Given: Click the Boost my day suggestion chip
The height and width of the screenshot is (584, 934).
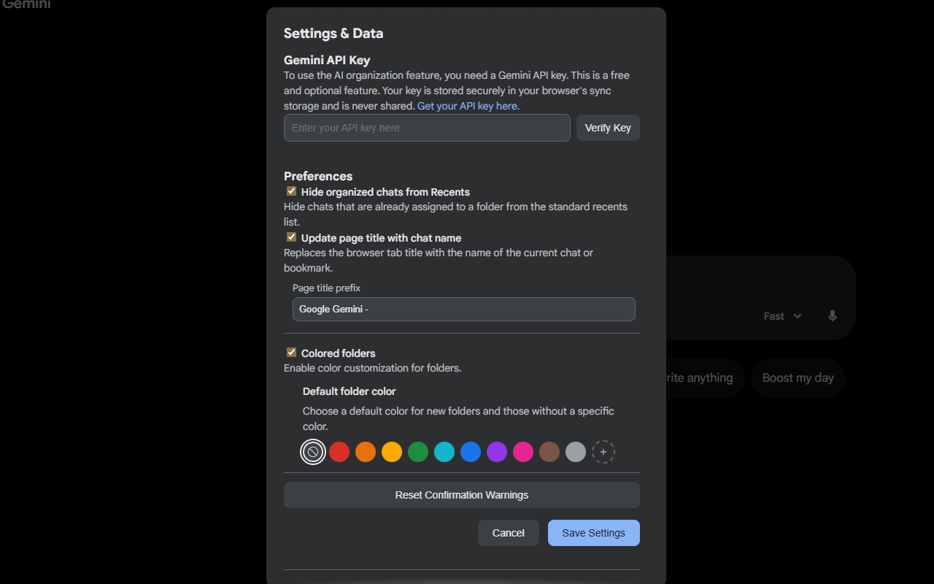Looking at the screenshot, I should click(798, 378).
